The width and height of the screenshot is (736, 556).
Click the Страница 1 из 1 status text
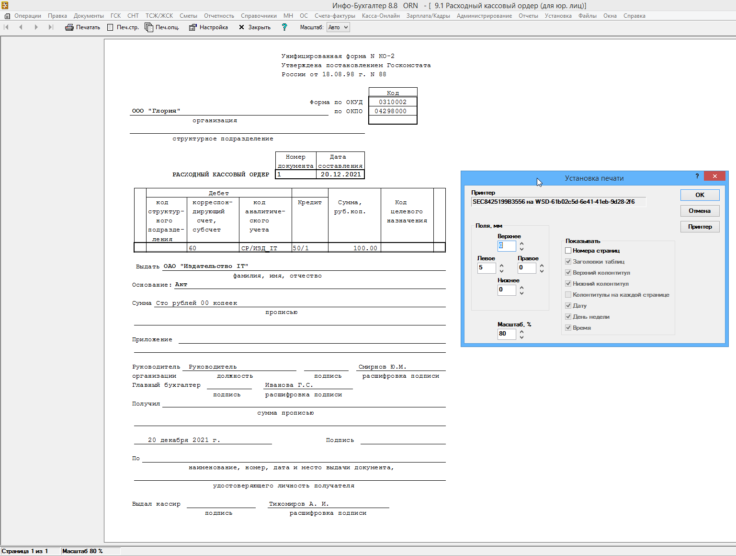point(25,551)
